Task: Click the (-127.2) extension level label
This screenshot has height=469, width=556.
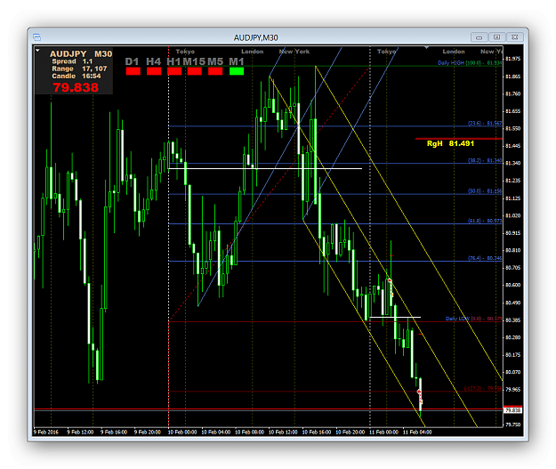Action: tap(483, 389)
